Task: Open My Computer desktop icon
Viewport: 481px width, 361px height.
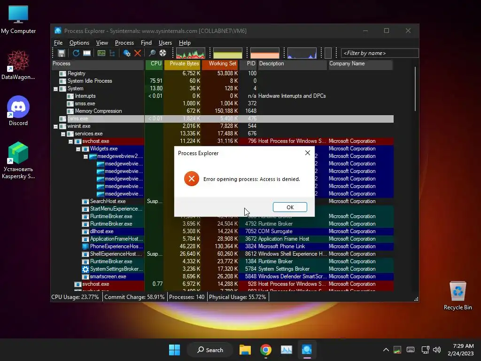Action: click(18, 20)
